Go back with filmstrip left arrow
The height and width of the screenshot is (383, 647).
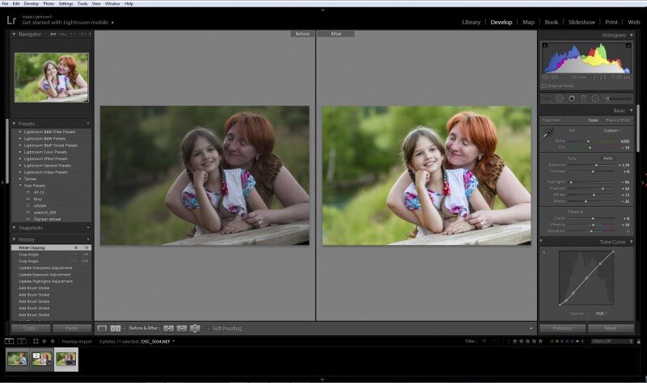point(44,341)
